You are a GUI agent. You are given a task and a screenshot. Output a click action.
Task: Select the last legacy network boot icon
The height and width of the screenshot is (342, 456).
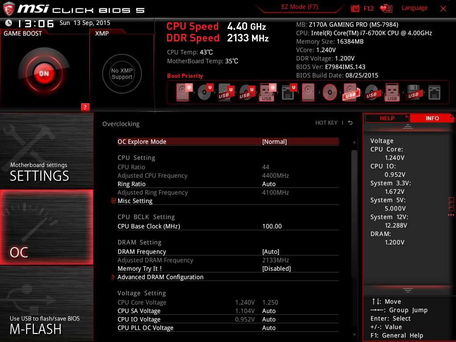click(434, 93)
